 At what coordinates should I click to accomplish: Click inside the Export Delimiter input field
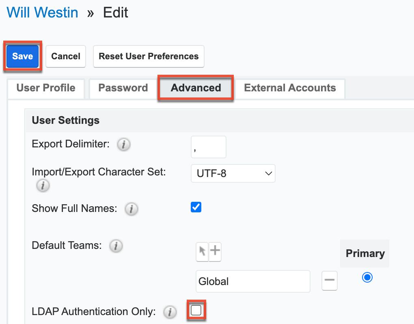pyautogui.click(x=208, y=147)
